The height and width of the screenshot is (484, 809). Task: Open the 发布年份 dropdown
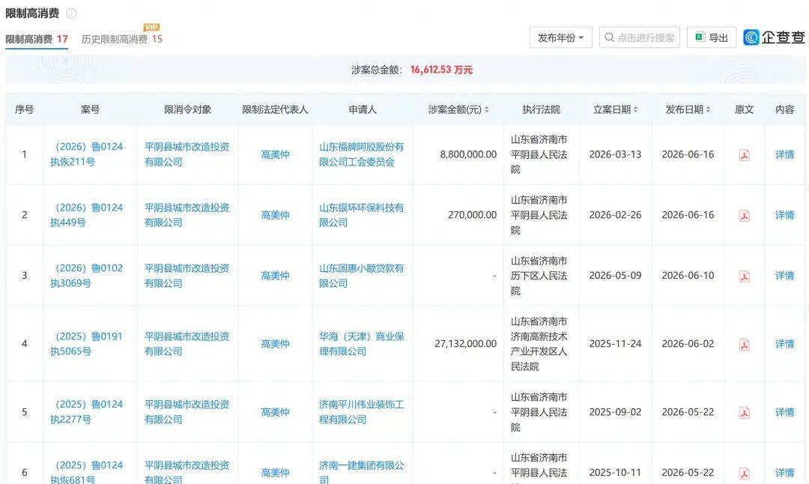561,37
